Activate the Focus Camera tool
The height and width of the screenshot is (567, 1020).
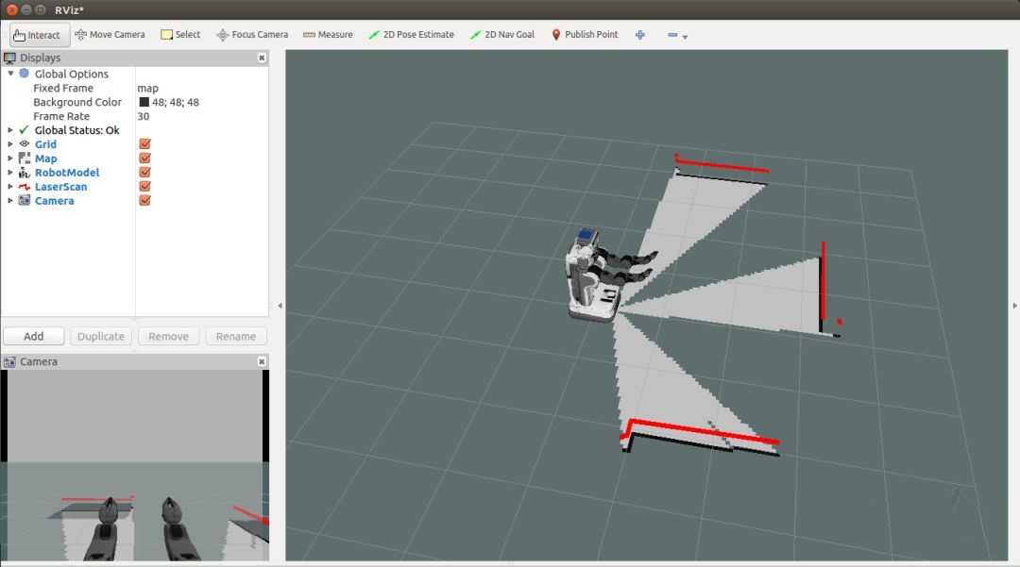point(252,34)
